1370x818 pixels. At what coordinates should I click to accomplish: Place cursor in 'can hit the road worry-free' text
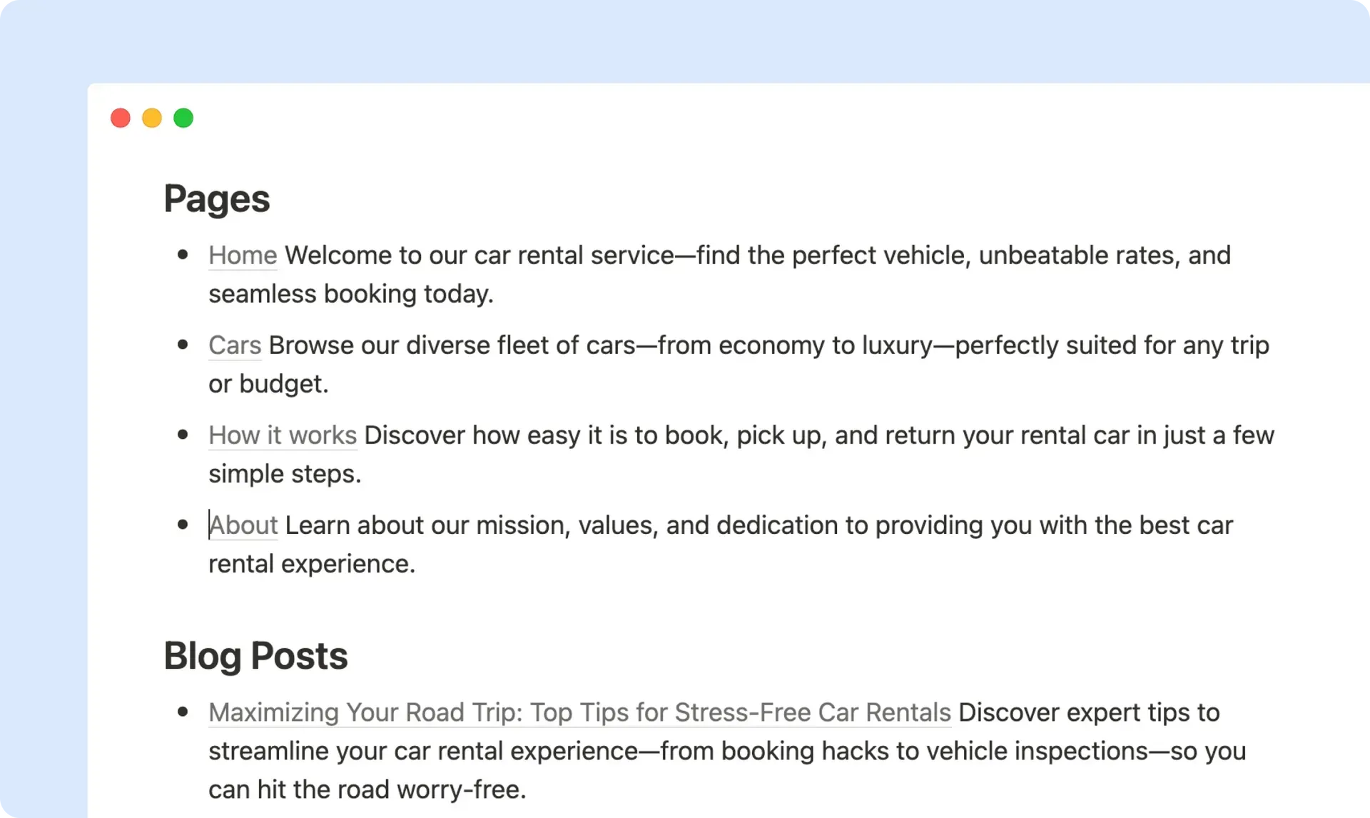367,789
